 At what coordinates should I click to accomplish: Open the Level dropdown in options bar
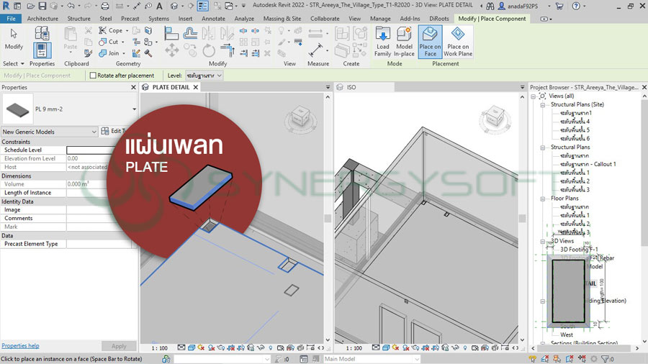(204, 76)
